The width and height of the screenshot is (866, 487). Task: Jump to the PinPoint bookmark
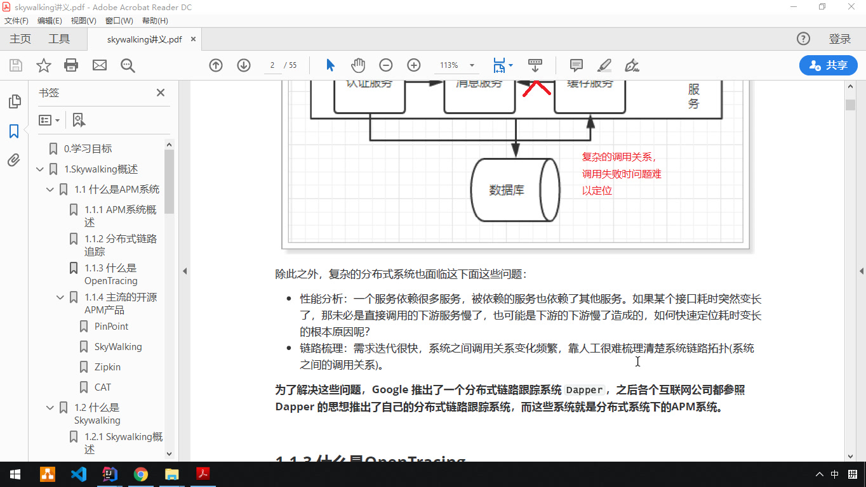[x=111, y=327]
